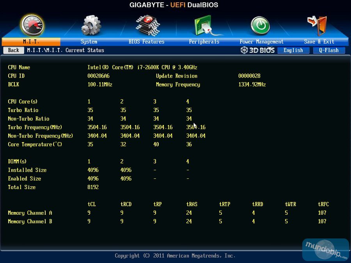Select the tRFC column header

(x=323, y=204)
